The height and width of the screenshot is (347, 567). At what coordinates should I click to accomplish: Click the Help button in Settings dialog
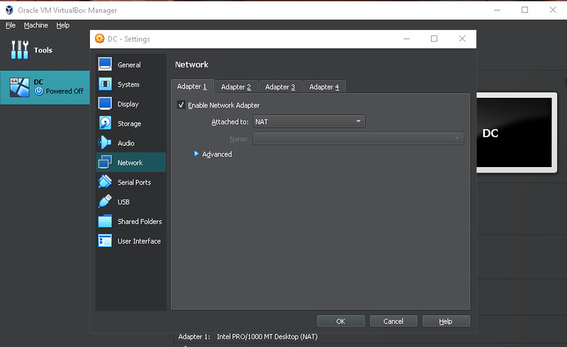tap(446, 321)
